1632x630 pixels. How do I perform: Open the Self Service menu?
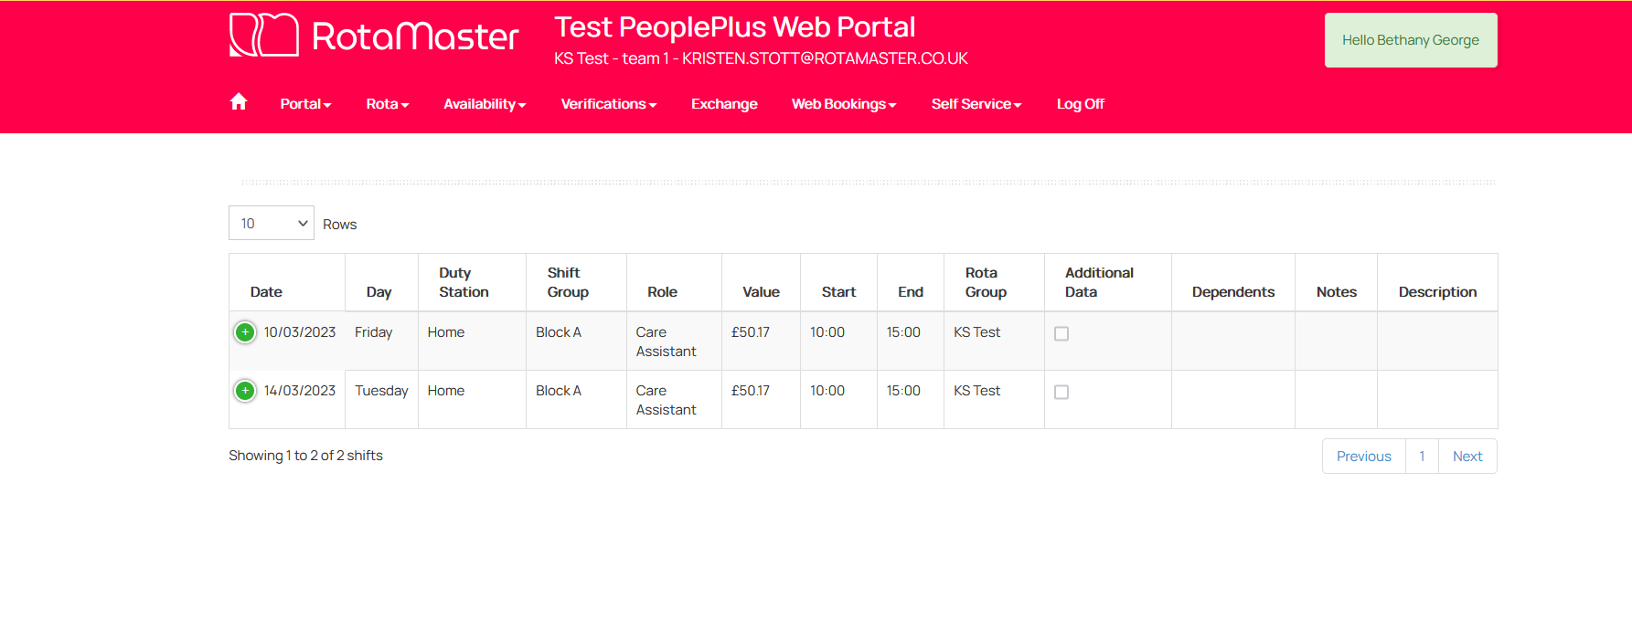click(976, 104)
